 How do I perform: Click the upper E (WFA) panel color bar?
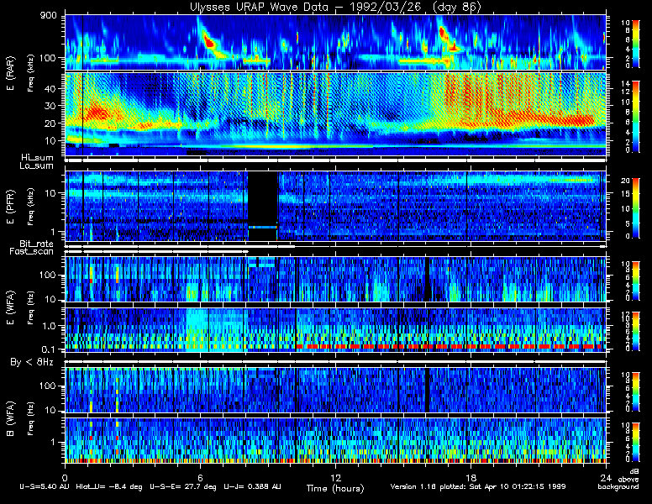(636, 281)
